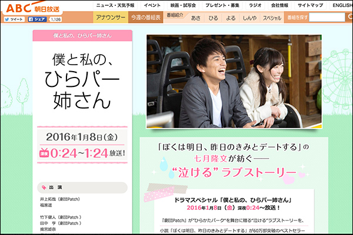Click the Twitter ツイート button
The height and width of the screenshot is (235, 353).
tap(14, 19)
